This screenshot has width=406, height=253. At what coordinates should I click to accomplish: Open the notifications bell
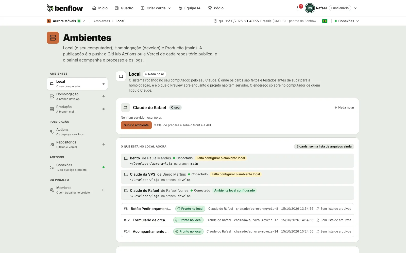pyautogui.click(x=299, y=8)
